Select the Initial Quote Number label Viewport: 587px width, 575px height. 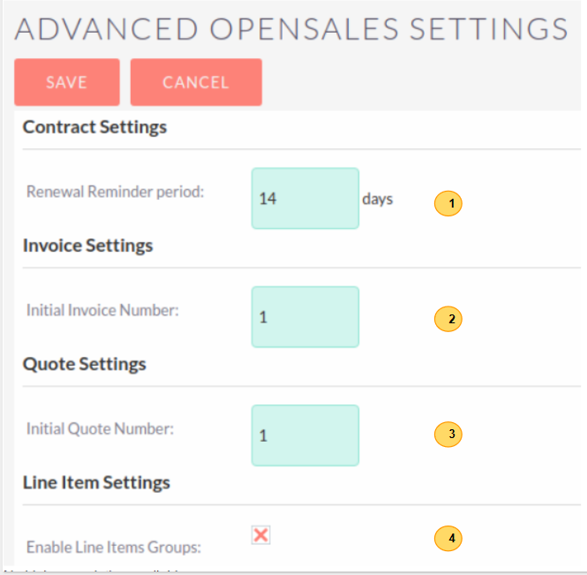[x=100, y=428]
